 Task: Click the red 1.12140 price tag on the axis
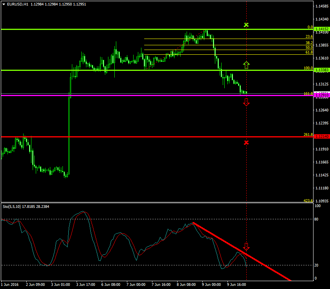(321, 136)
